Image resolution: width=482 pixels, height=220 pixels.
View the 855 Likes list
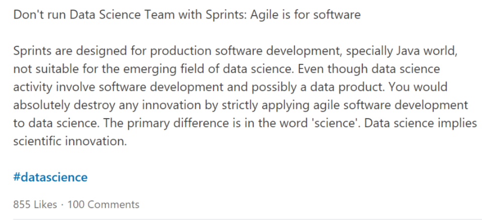35,204
